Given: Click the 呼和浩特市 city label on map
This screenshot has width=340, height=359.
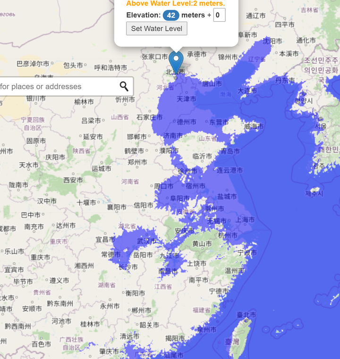Looking at the screenshot, I should [x=110, y=67].
